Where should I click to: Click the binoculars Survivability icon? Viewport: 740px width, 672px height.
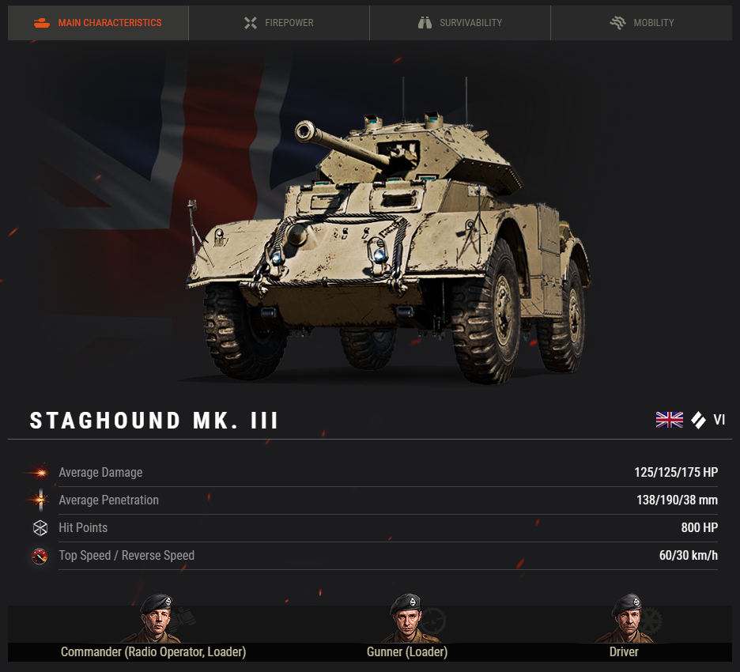pyautogui.click(x=425, y=23)
